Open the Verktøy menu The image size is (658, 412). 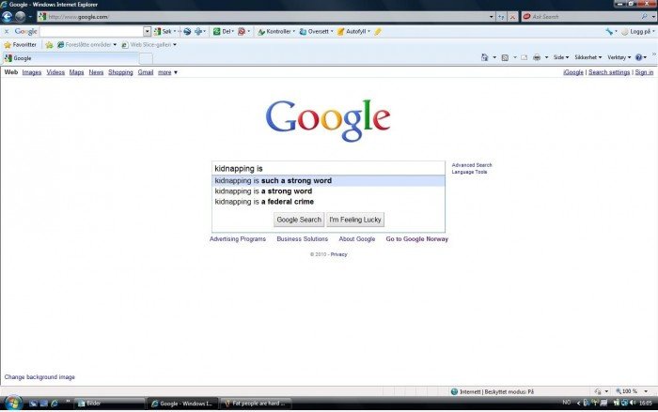click(619, 57)
